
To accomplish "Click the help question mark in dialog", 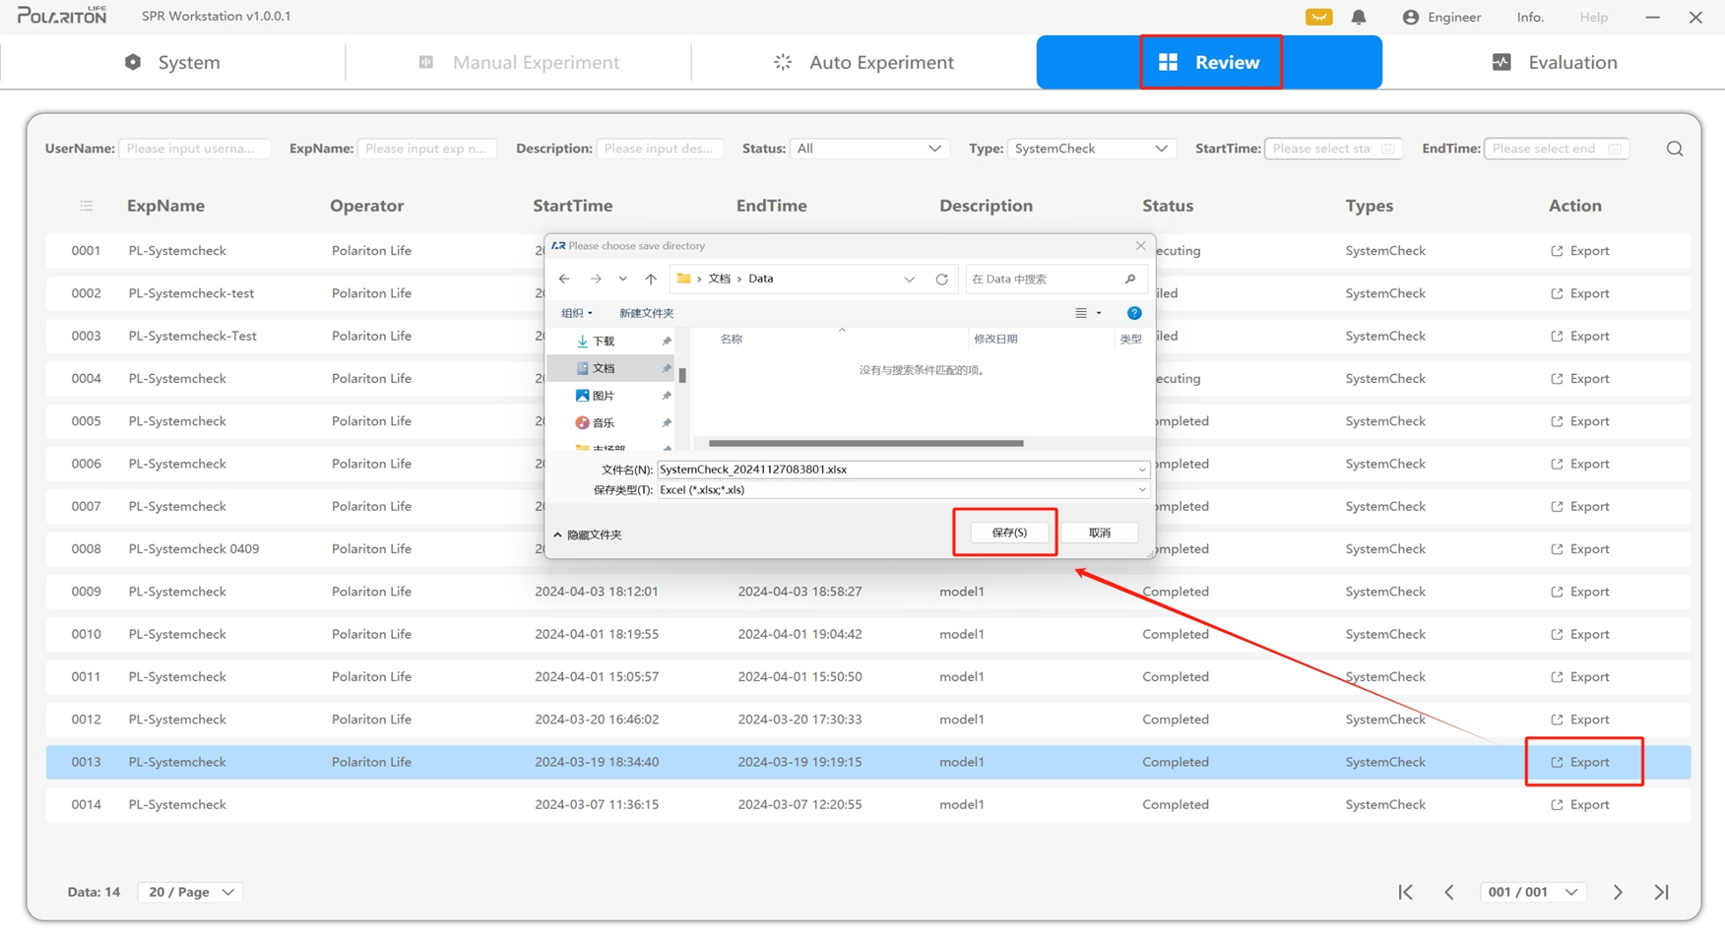I will (x=1134, y=313).
